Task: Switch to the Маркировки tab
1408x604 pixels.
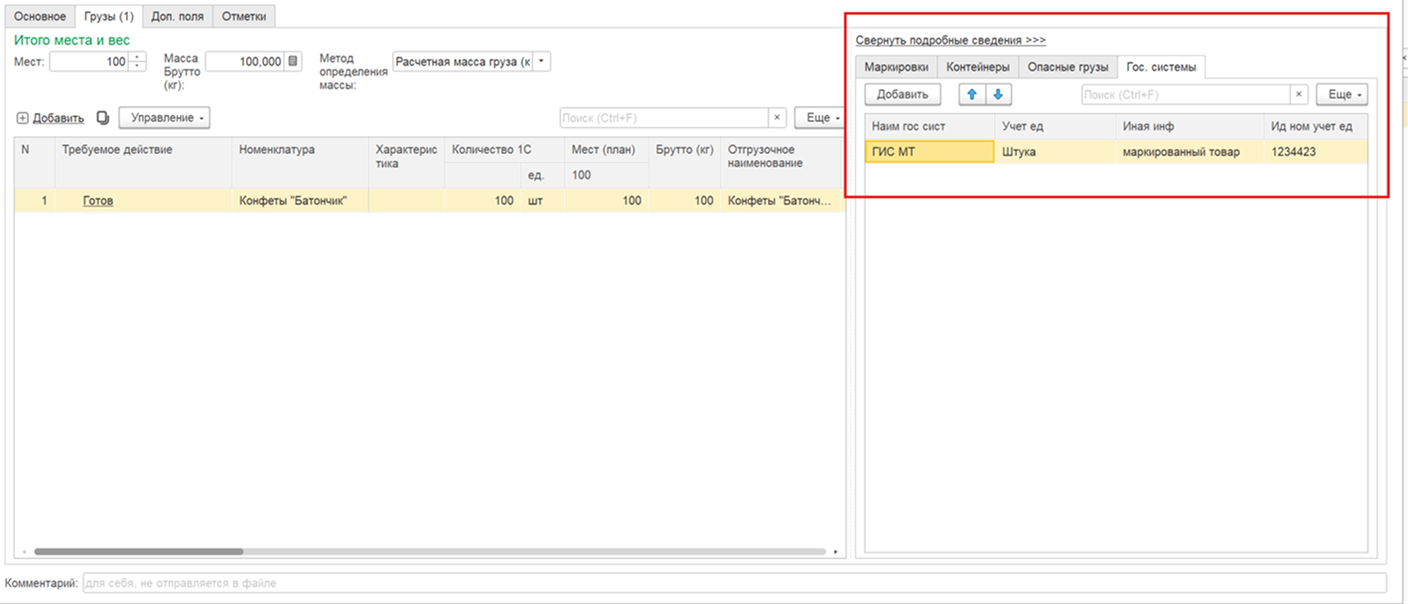Action: coord(897,67)
